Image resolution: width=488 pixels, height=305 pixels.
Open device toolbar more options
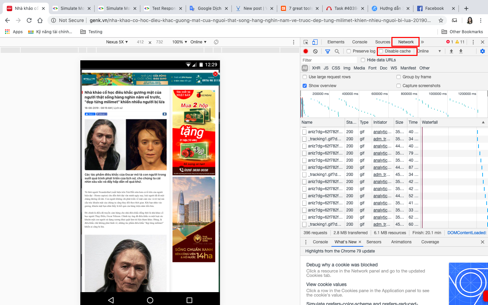click(x=293, y=42)
